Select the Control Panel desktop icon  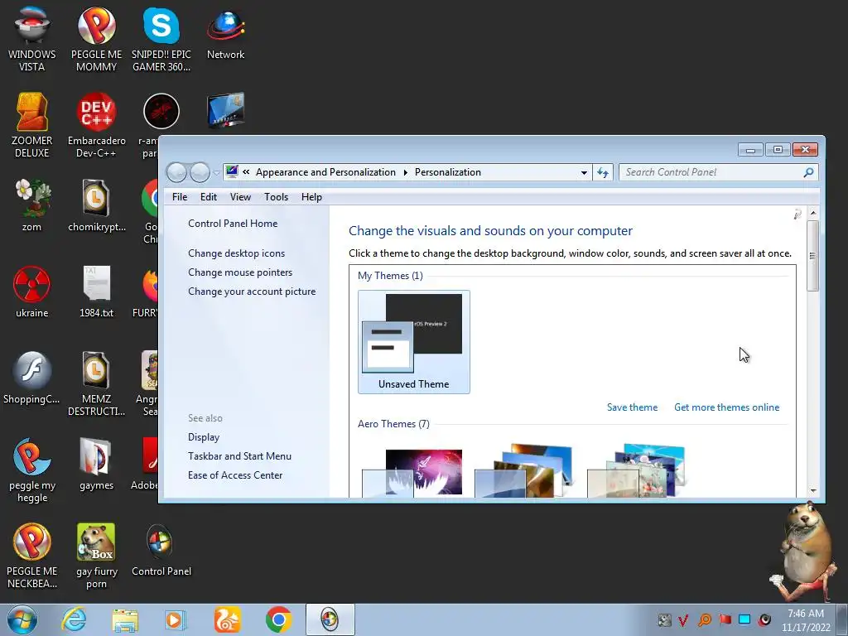click(161, 550)
